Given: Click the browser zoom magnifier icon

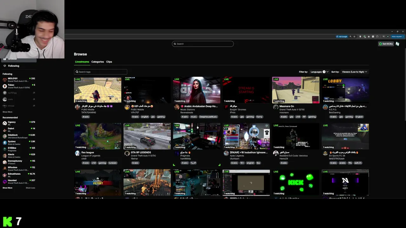Looking at the screenshot, I should coord(350,36).
